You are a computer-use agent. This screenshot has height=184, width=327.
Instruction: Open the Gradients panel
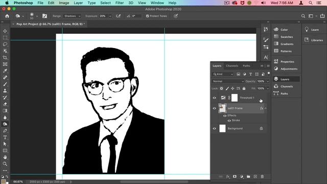[286, 44]
